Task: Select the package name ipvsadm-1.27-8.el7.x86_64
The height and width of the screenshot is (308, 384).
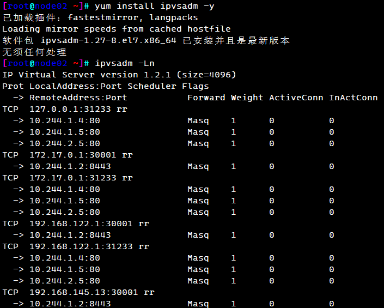Action: (x=108, y=40)
